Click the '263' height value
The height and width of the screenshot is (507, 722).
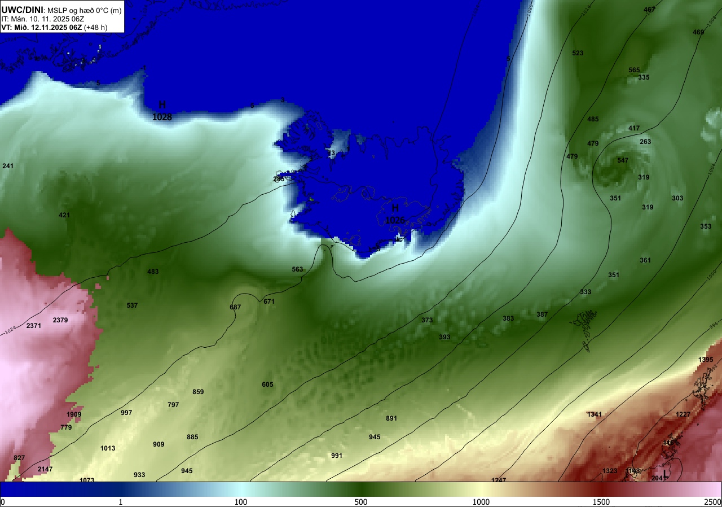646,142
